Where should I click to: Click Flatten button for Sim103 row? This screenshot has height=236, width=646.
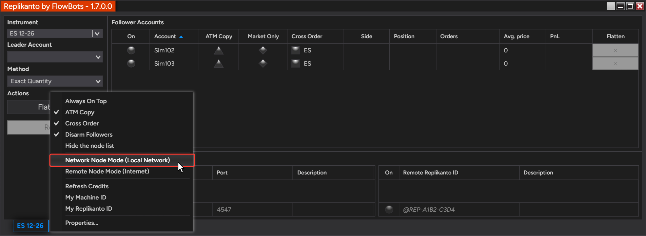coord(615,64)
